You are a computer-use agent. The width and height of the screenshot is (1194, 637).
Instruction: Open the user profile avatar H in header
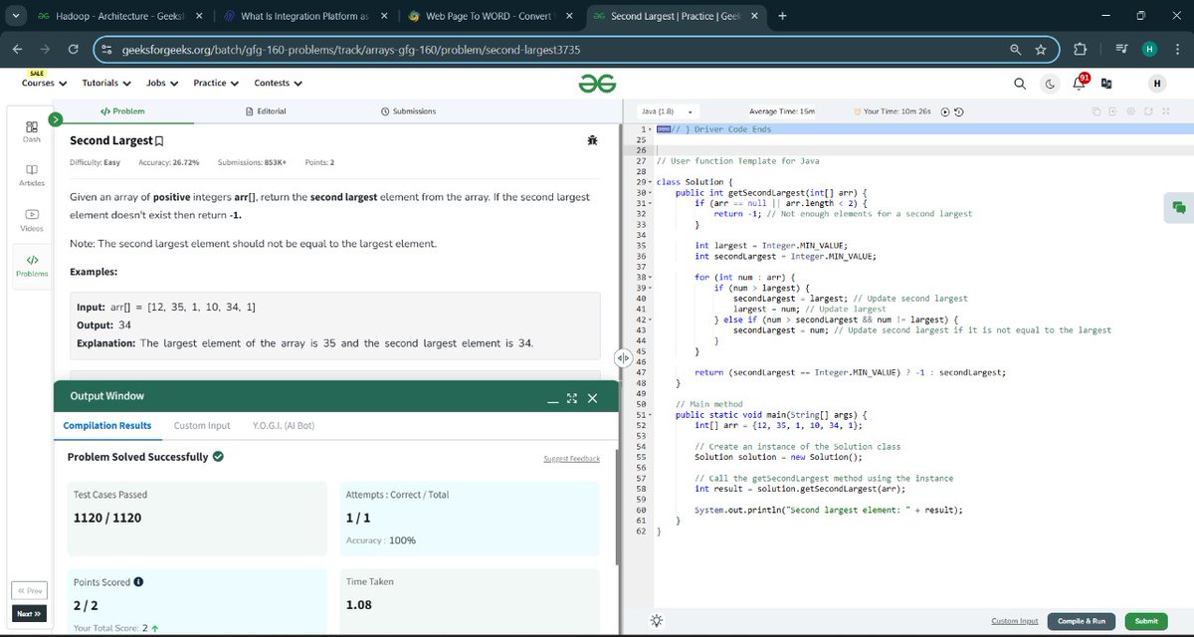(1156, 84)
